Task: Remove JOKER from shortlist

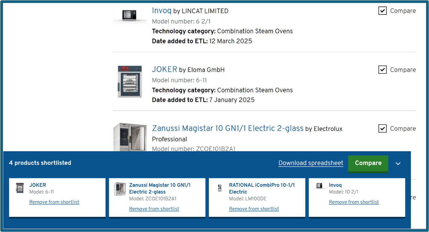Action: click(x=54, y=202)
